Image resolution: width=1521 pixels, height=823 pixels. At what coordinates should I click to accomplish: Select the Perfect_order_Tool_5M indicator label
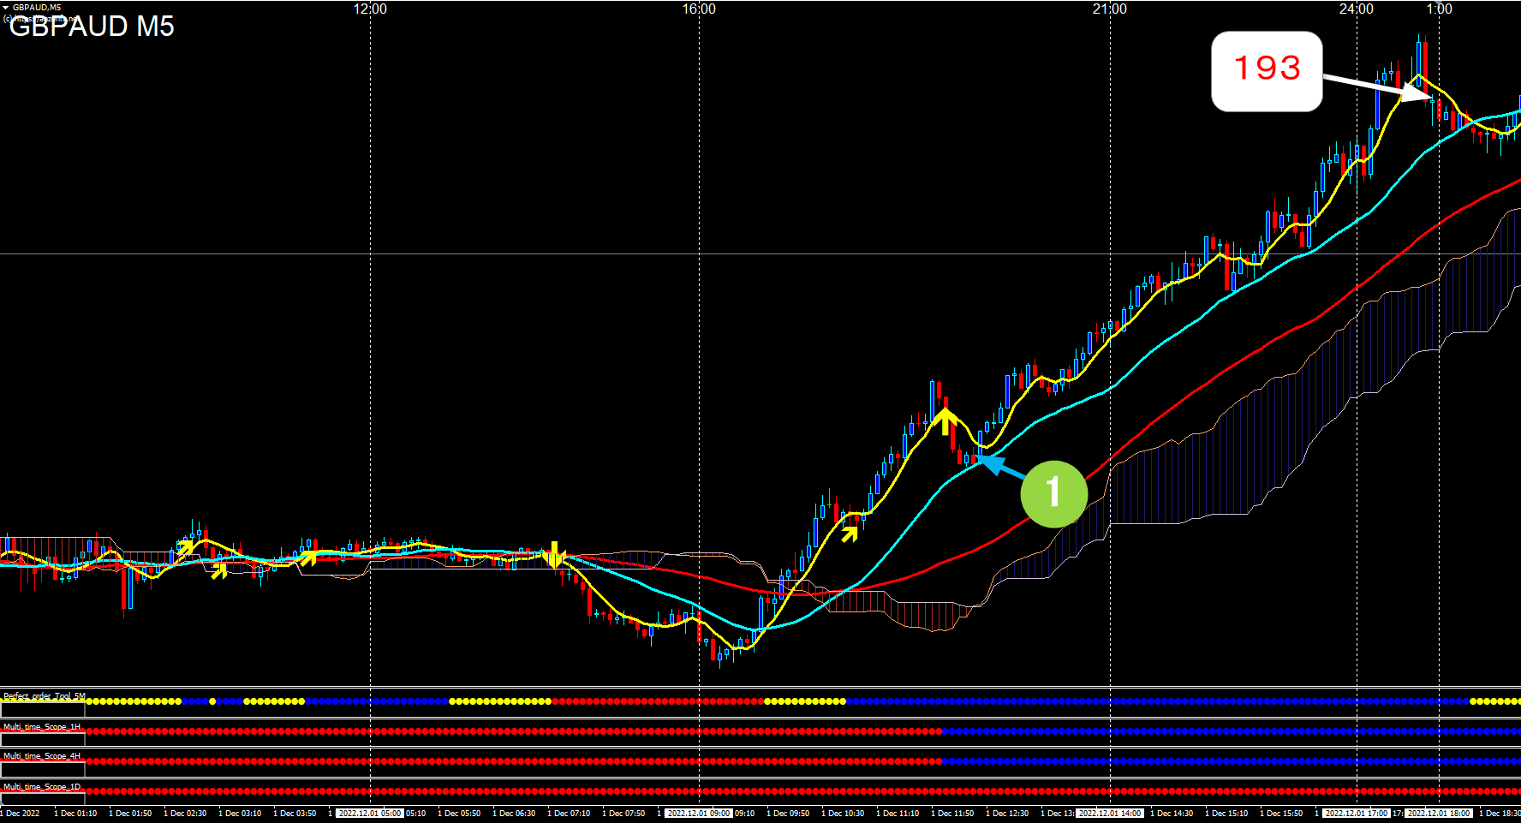45,696
